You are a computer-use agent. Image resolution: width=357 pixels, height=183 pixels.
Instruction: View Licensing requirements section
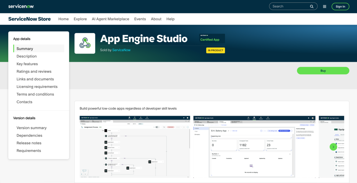[37, 87]
